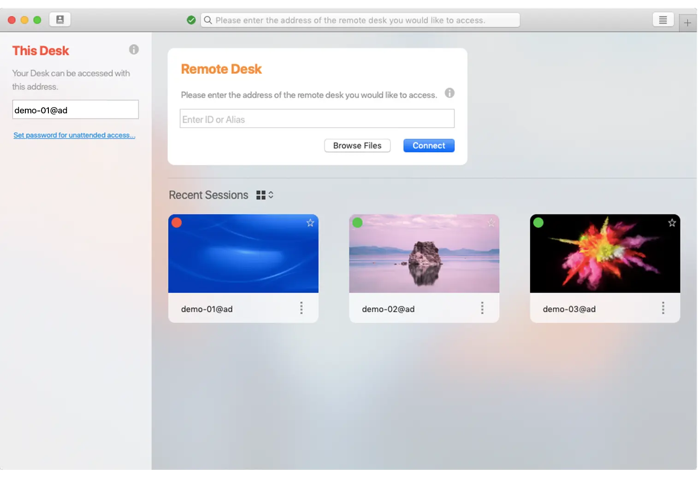Open the demo-02@ad lake rock thumbnail
The height and width of the screenshot is (480, 698).
click(424, 253)
